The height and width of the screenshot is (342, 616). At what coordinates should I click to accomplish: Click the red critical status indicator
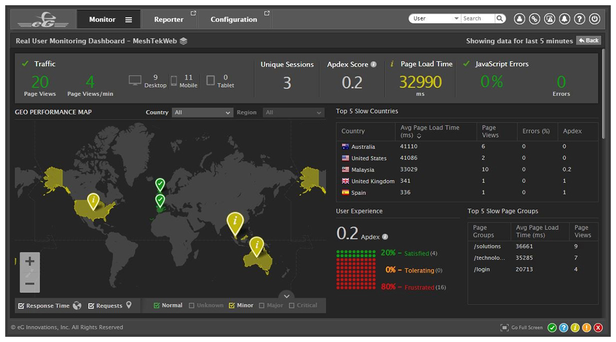598,327
